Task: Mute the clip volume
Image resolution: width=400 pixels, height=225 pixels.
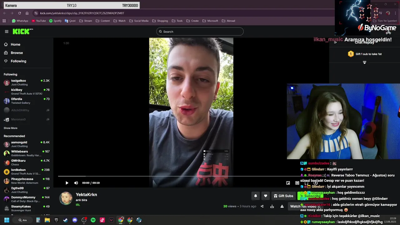Action: tap(76, 183)
